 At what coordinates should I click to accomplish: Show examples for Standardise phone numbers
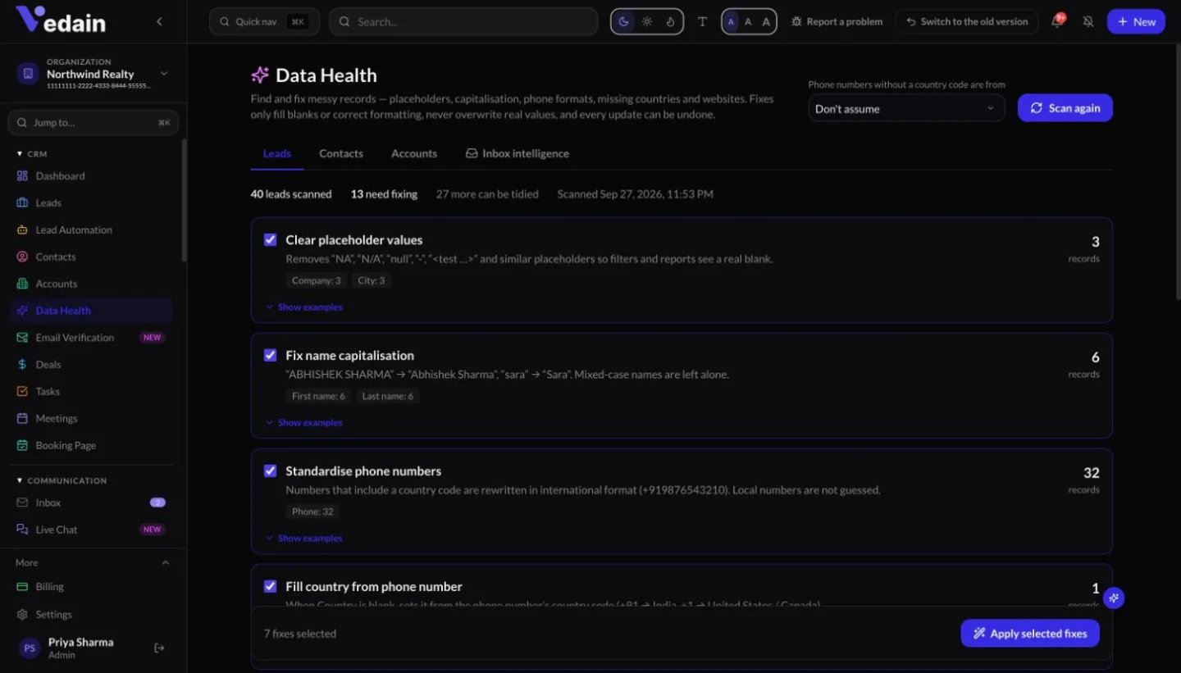tap(304, 538)
